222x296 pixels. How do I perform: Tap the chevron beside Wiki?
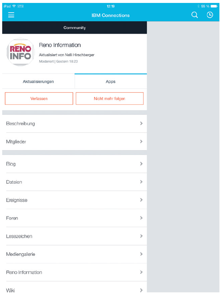(141, 290)
